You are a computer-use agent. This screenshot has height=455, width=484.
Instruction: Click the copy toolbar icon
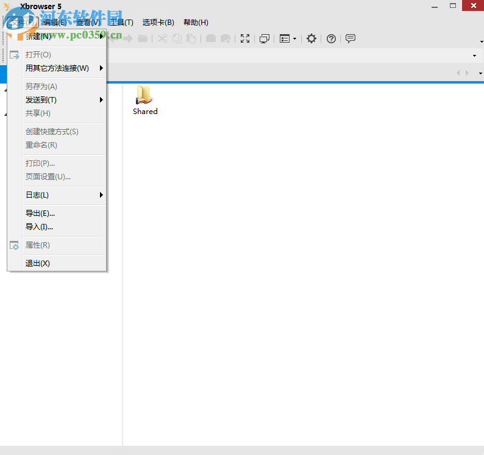coord(177,38)
